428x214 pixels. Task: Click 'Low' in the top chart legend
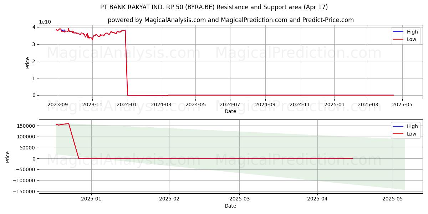pyautogui.click(x=412, y=39)
